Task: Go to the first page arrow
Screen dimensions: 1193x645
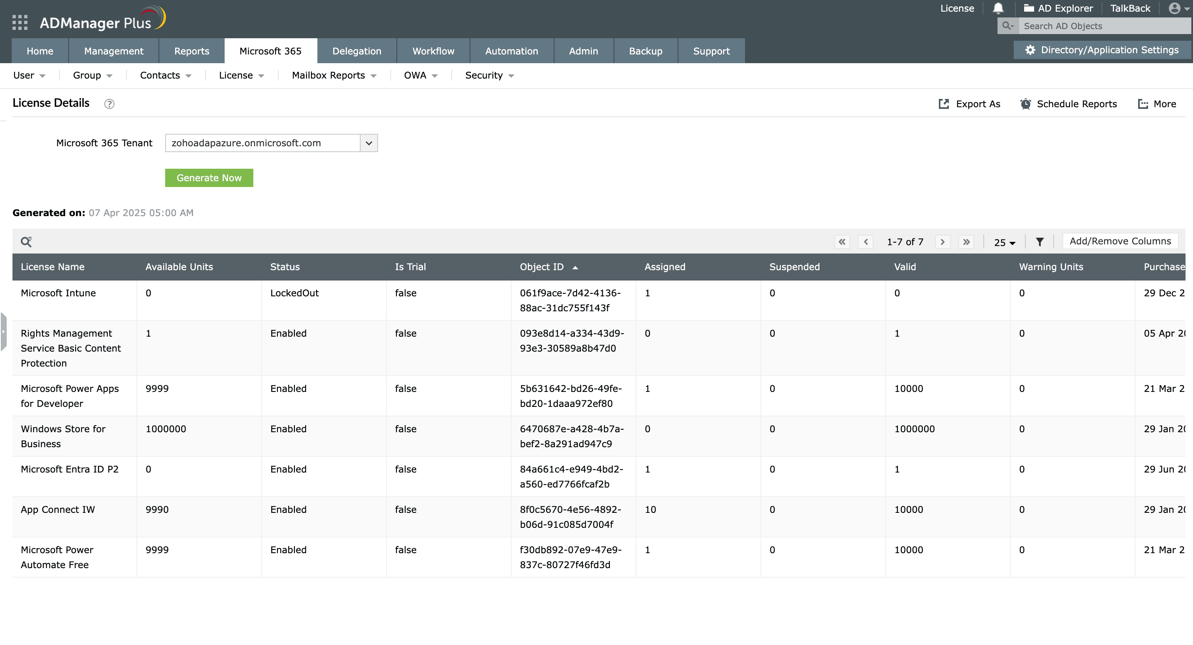Action: pos(842,241)
